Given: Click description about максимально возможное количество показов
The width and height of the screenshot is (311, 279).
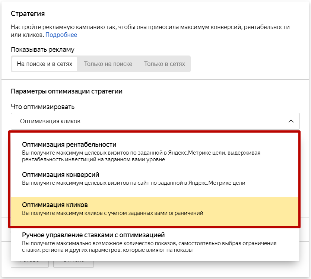Looking at the screenshot, I should click(149, 247).
